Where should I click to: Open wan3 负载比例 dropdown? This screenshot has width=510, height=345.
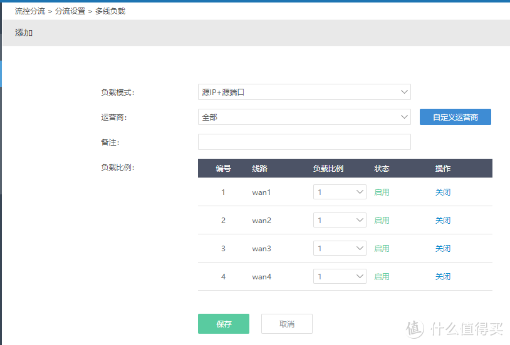340,248
